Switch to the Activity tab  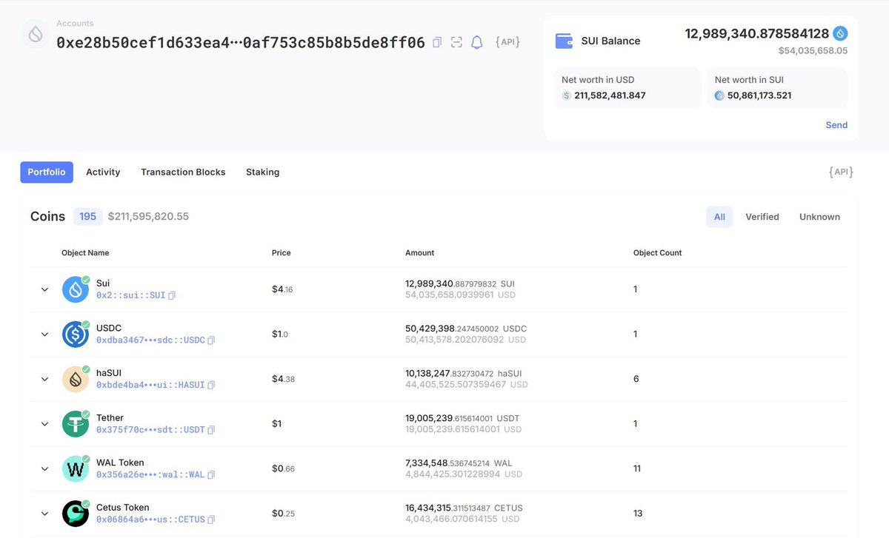[x=103, y=172]
